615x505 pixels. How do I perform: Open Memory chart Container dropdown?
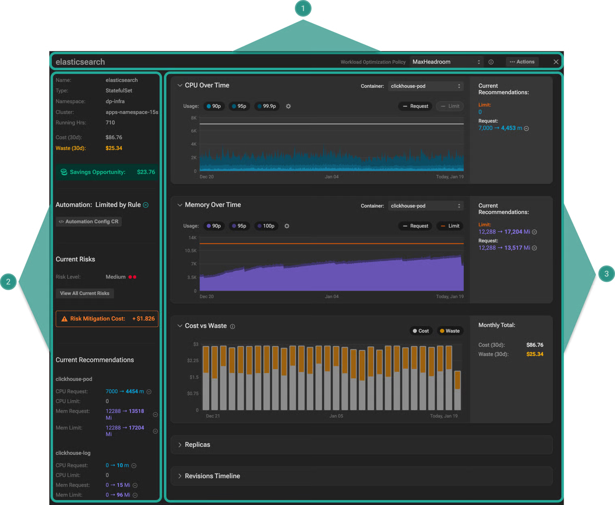426,206
